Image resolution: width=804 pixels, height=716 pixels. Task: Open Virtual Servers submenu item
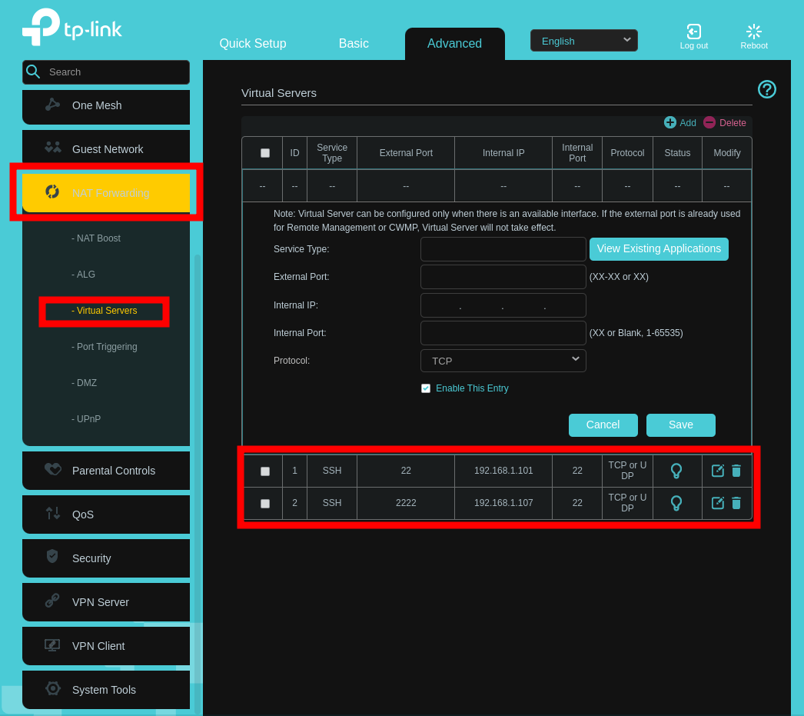[104, 310]
